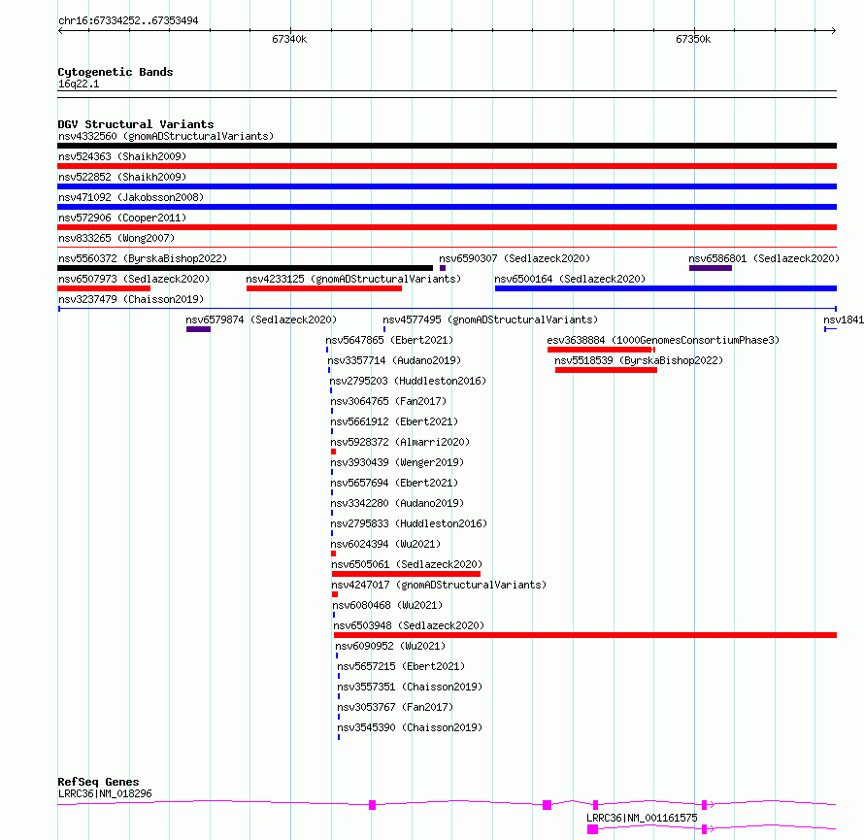
Task: Open nsv522852 (Shaikh2009) variant label
Action: (x=122, y=177)
